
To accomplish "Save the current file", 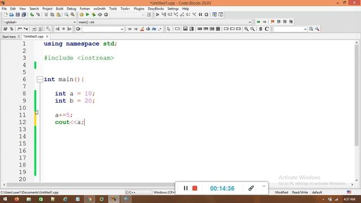I will pos(17,15).
